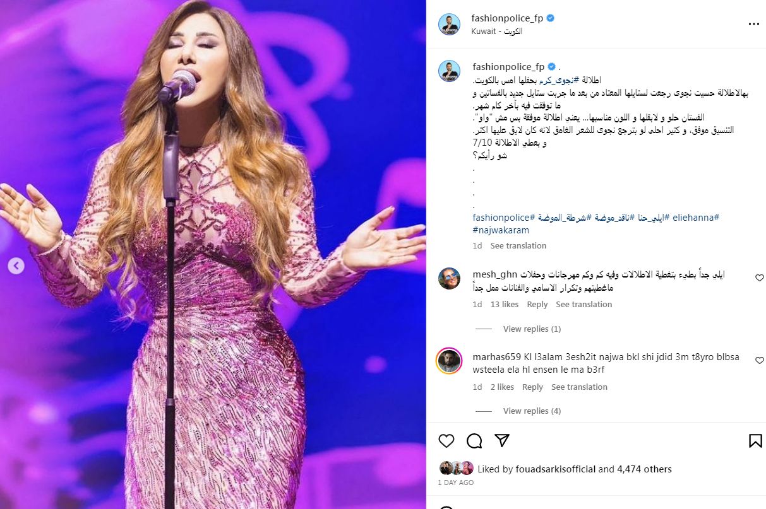The width and height of the screenshot is (766, 509).
Task: Save the post with the bookmark icon
Action: (755, 440)
